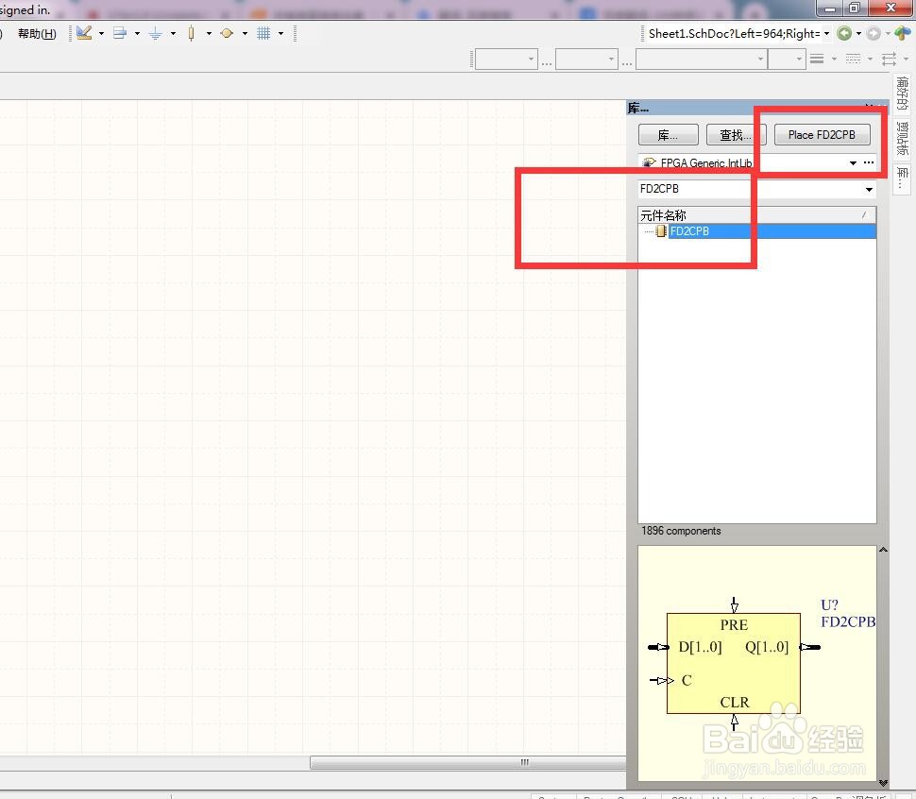Screen dimensions: 916x799
Task: Sort by 元件名称 column header
Action: coord(756,215)
